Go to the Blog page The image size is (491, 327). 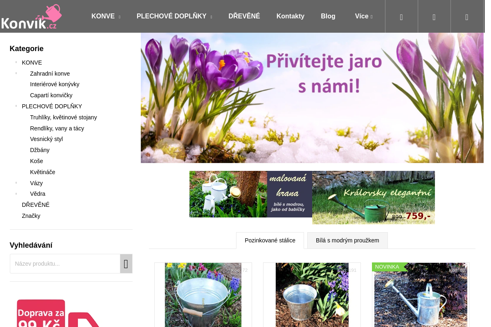(328, 16)
